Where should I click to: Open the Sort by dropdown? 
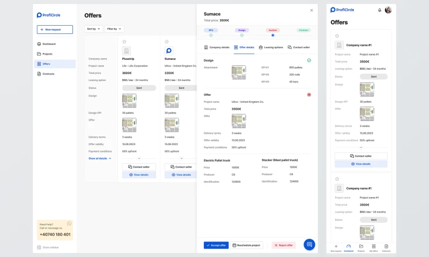(93, 28)
